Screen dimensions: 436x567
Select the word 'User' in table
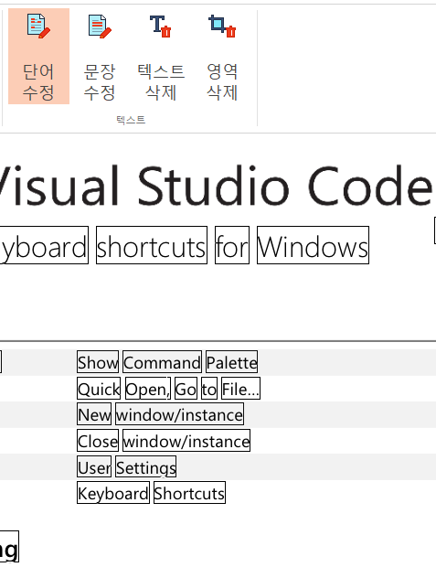click(x=94, y=466)
